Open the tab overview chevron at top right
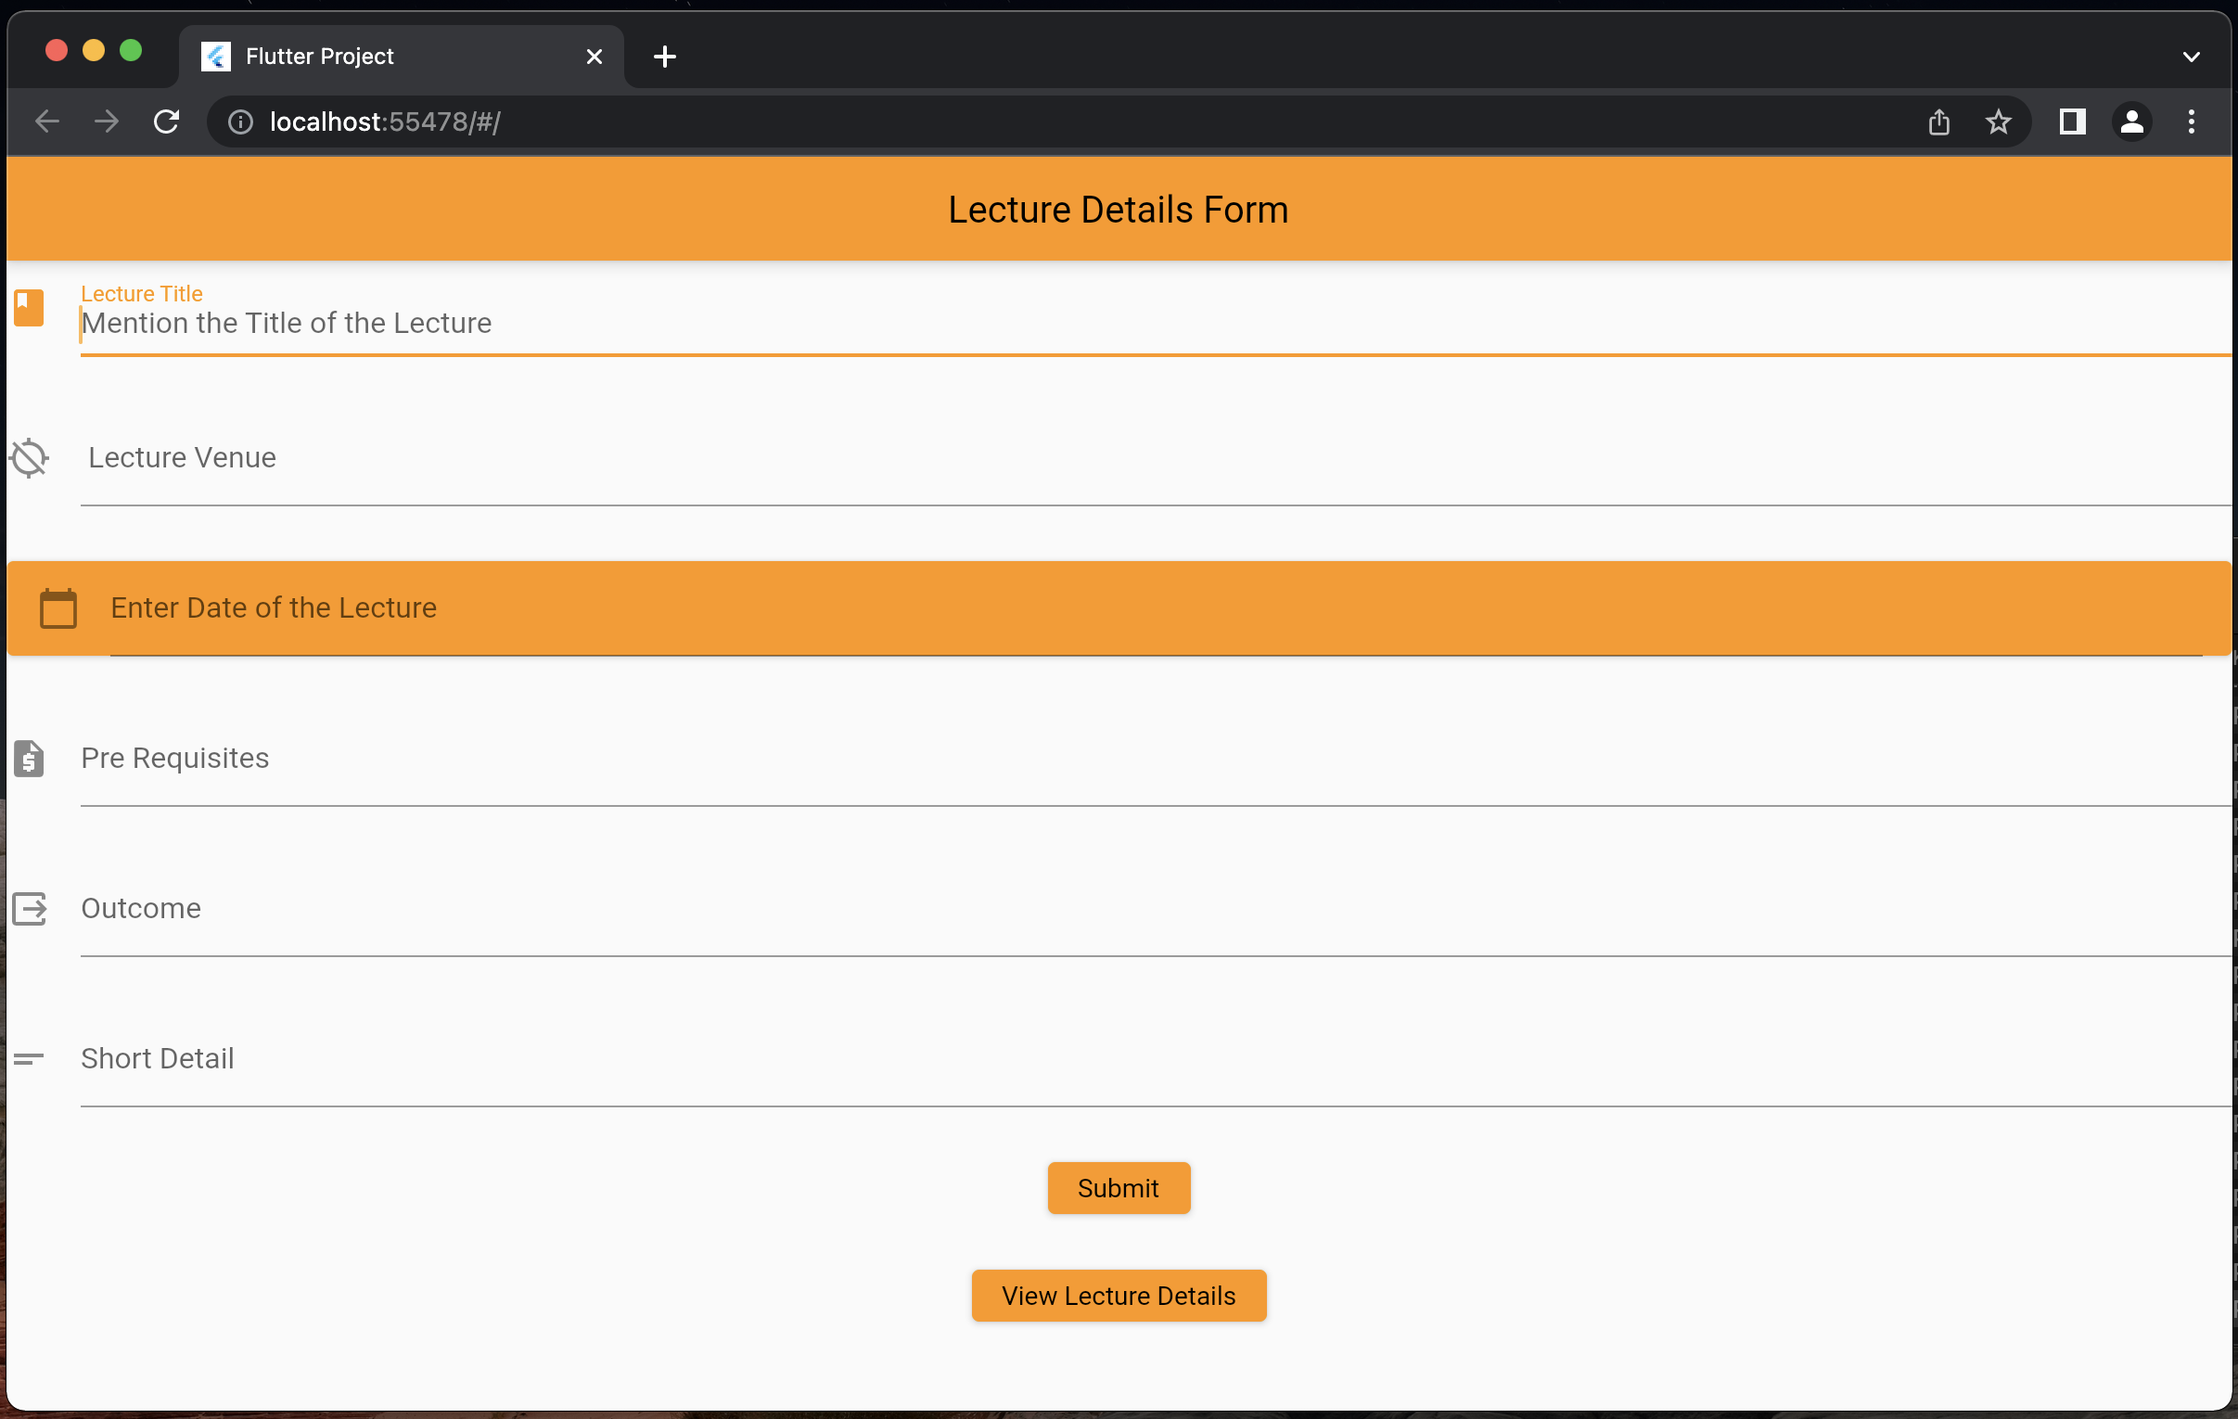 (2191, 57)
